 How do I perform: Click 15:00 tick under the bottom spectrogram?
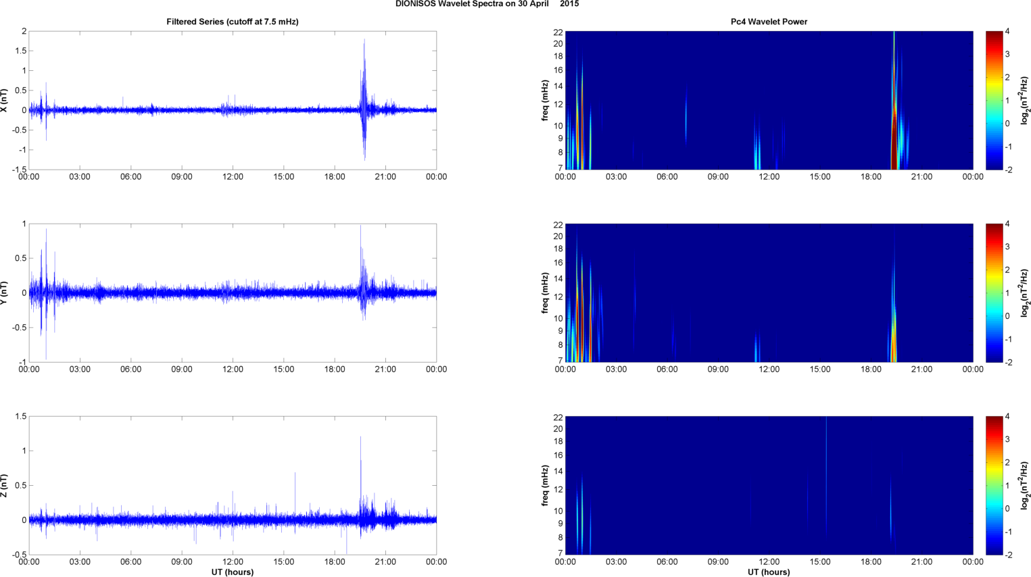pyautogui.click(x=819, y=562)
